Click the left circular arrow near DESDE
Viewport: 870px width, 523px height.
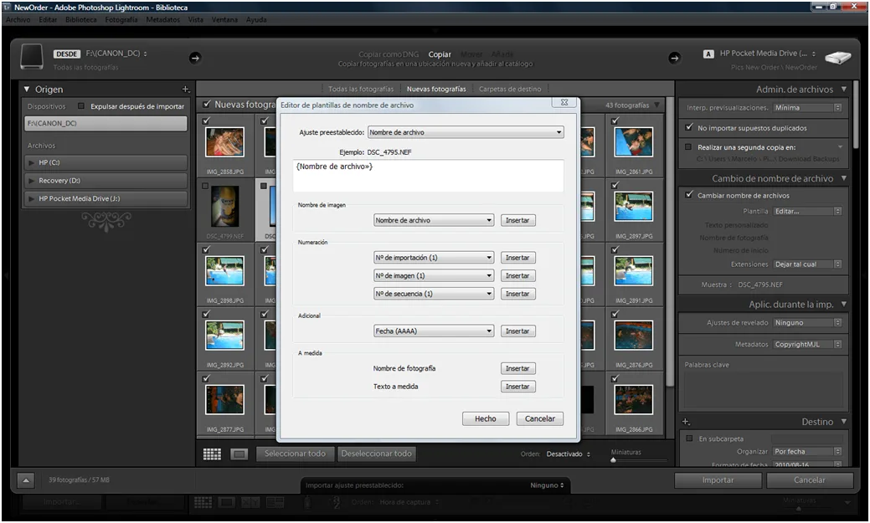[195, 59]
